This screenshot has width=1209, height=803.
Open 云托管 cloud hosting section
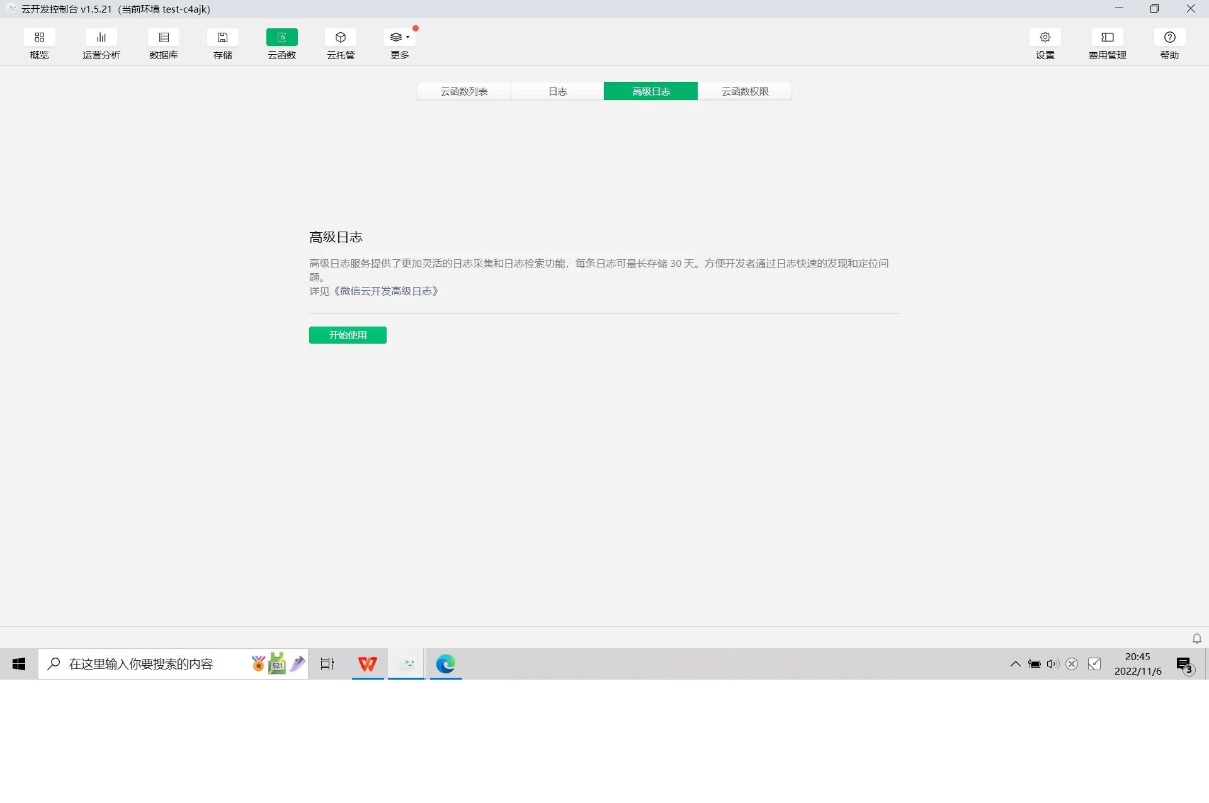(341, 37)
